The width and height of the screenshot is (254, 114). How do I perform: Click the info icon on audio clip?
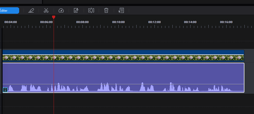5,90
